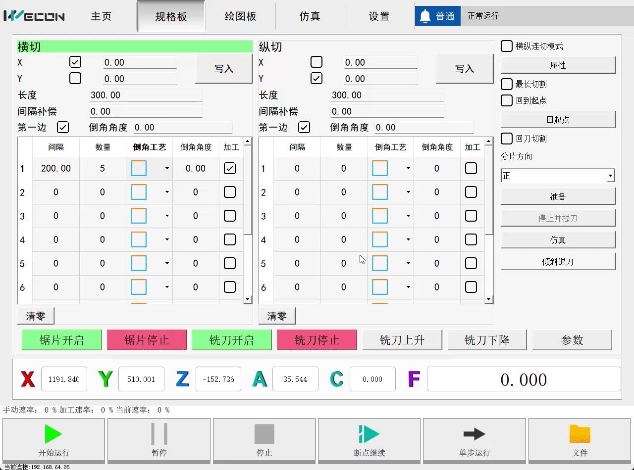Open the 分片方向 dropdown
Viewport: 634px width, 470px height.
(610, 176)
